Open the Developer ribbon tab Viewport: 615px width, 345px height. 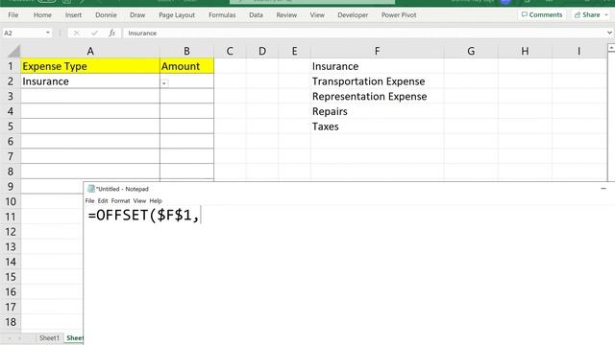point(353,15)
